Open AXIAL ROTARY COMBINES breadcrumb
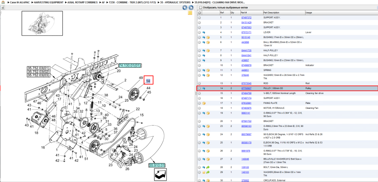The height and width of the screenshot is (182, 378). [82, 2]
